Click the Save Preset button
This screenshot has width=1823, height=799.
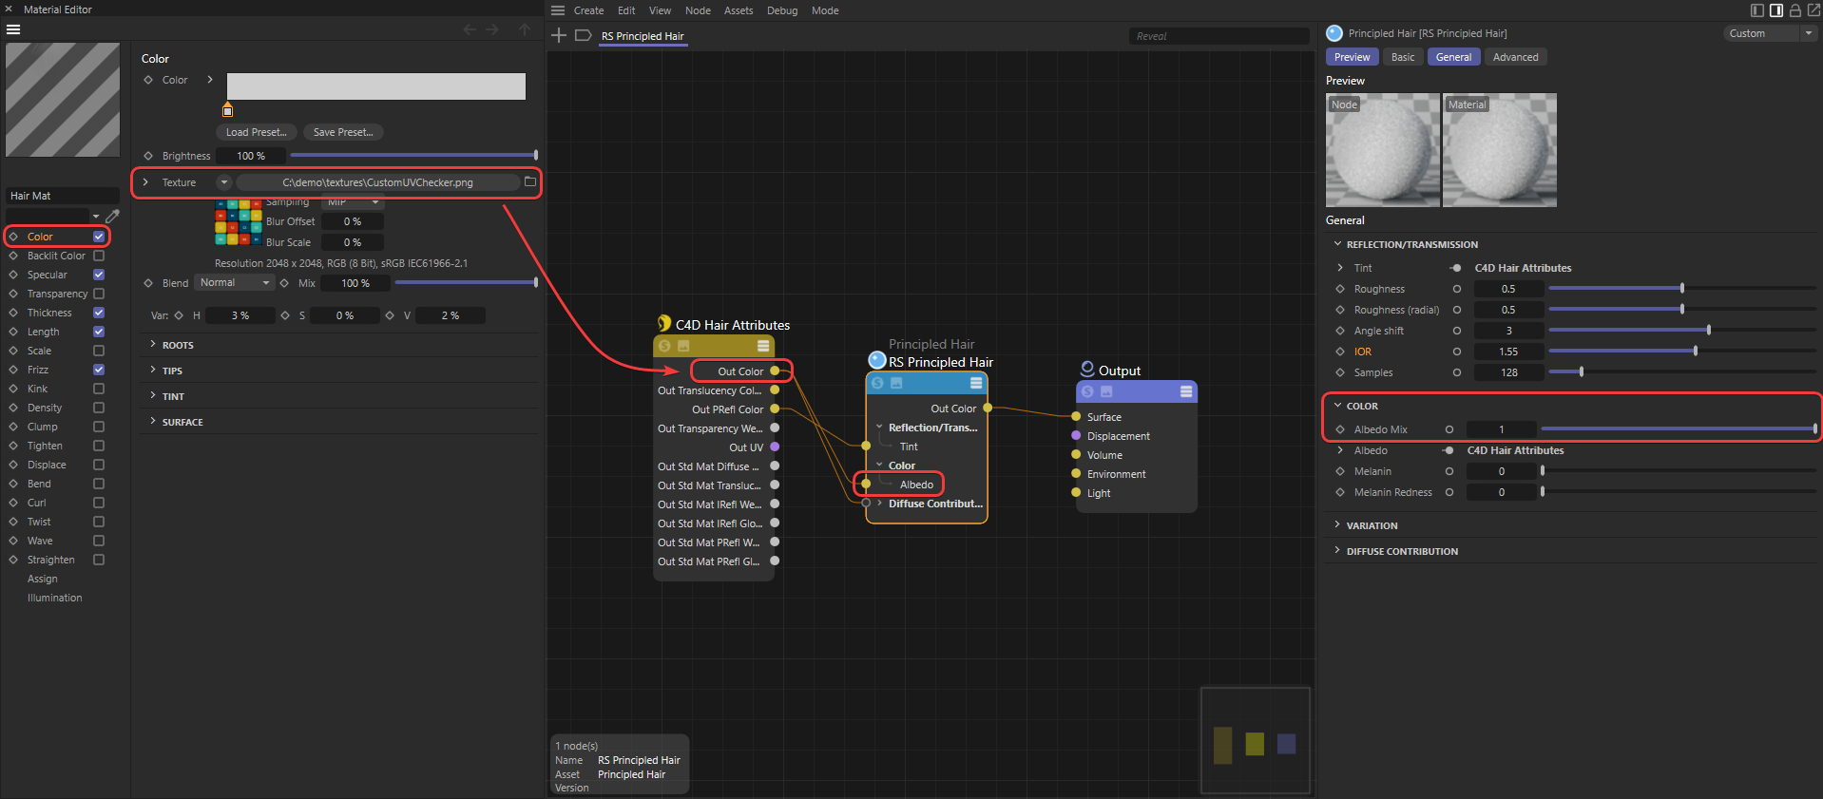pos(343,132)
